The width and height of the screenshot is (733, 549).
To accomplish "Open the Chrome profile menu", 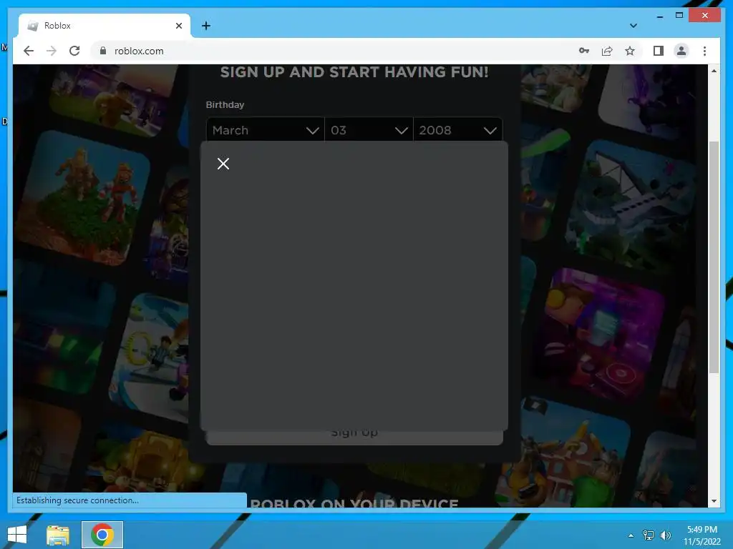I will click(681, 51).
